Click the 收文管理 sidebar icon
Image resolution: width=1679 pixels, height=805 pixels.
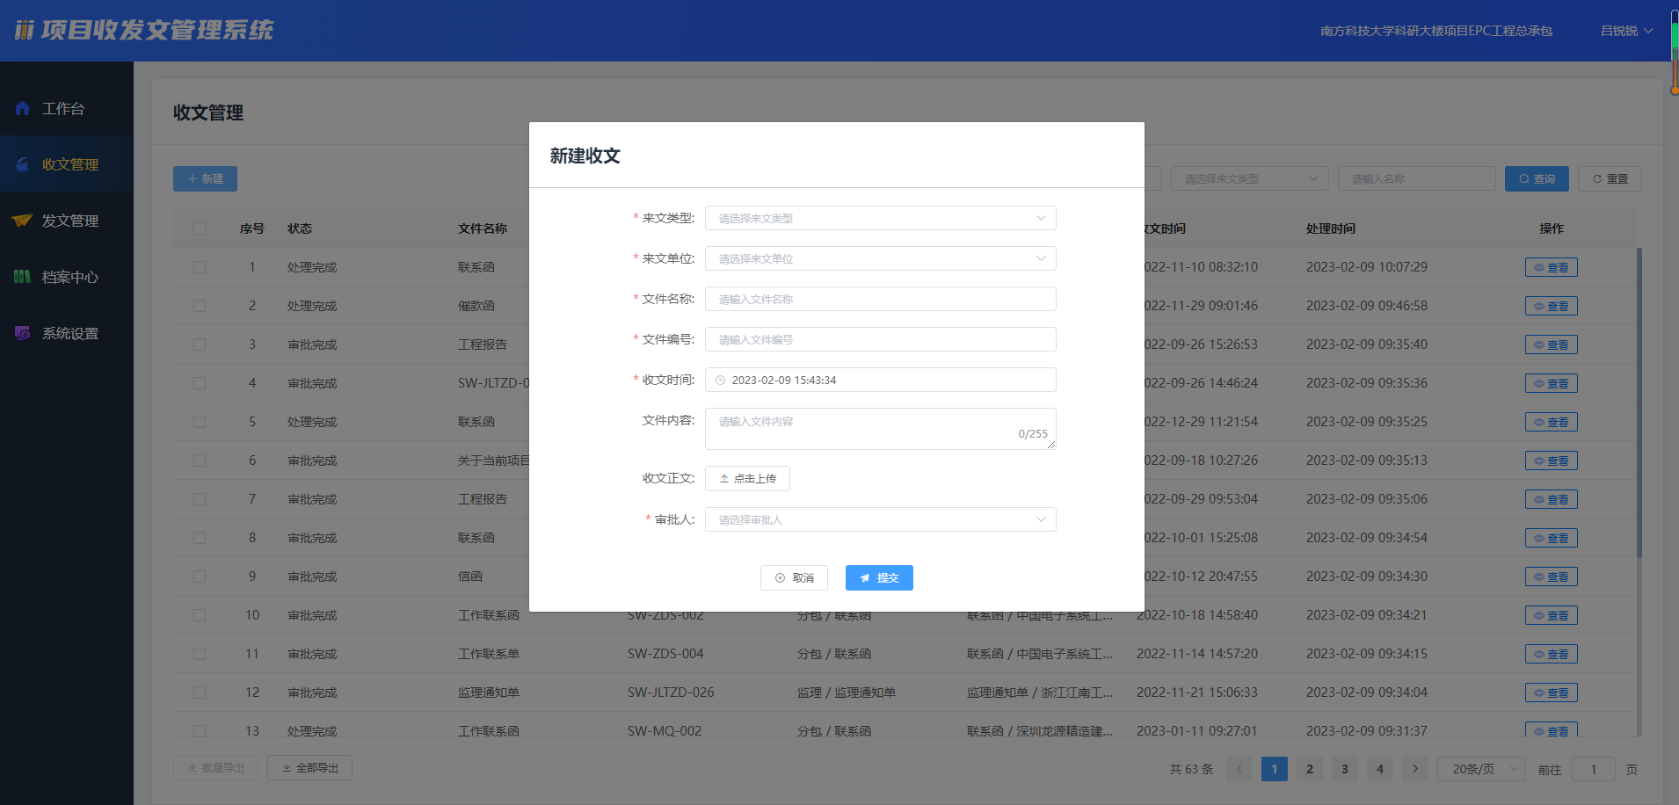[x=23, y=164]
